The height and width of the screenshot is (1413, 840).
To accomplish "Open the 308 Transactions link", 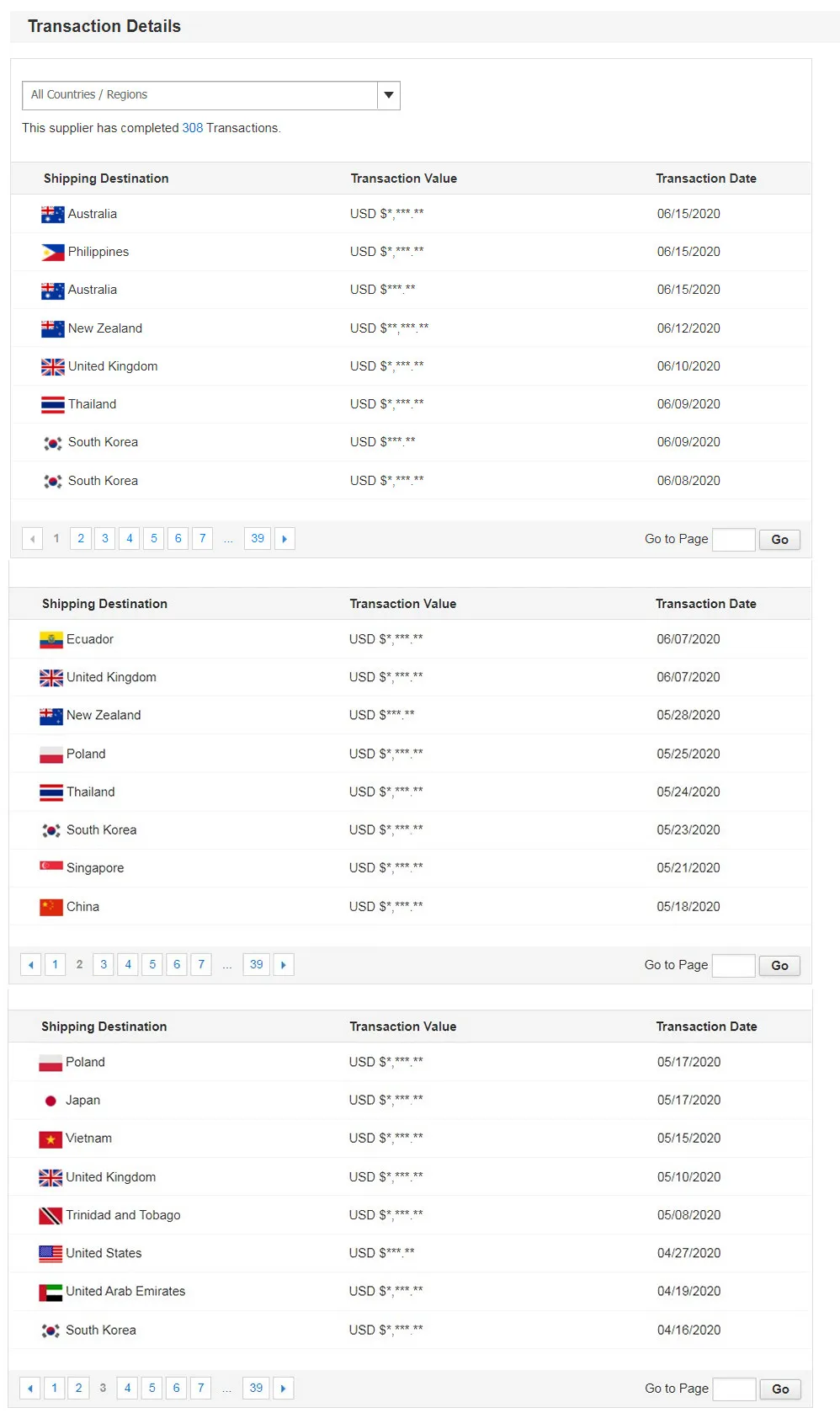I will click(x=193, y=128).
